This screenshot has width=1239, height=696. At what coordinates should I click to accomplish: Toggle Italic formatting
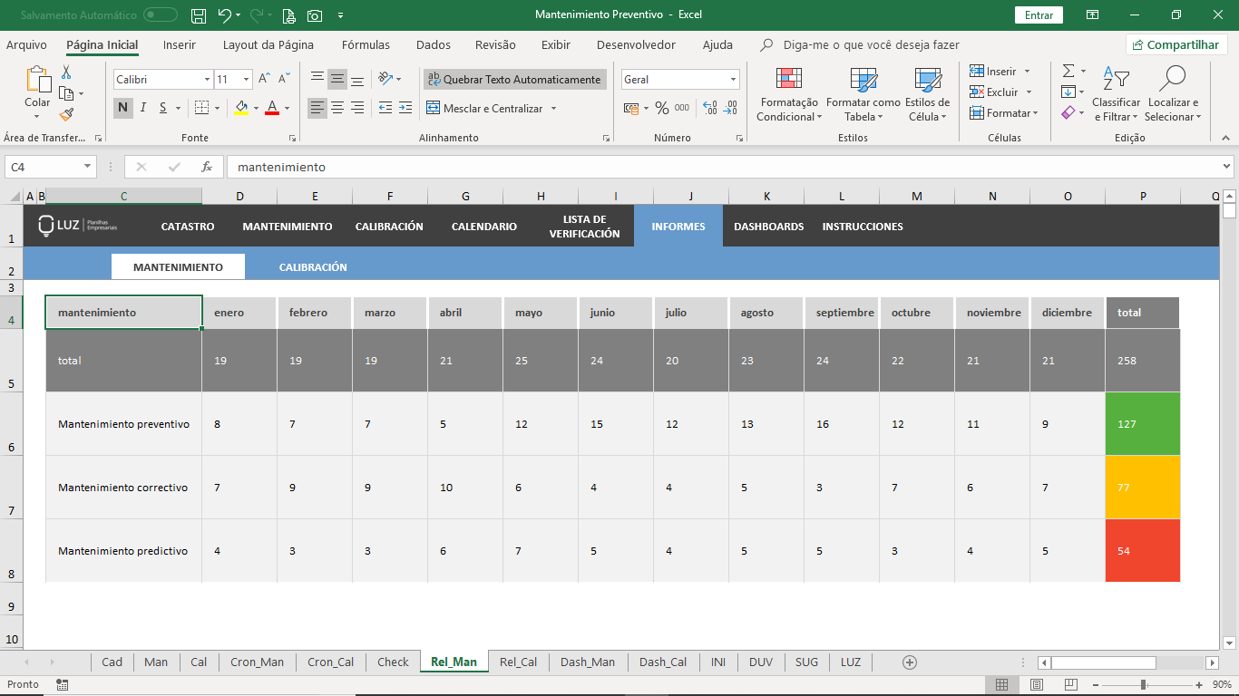143,108
